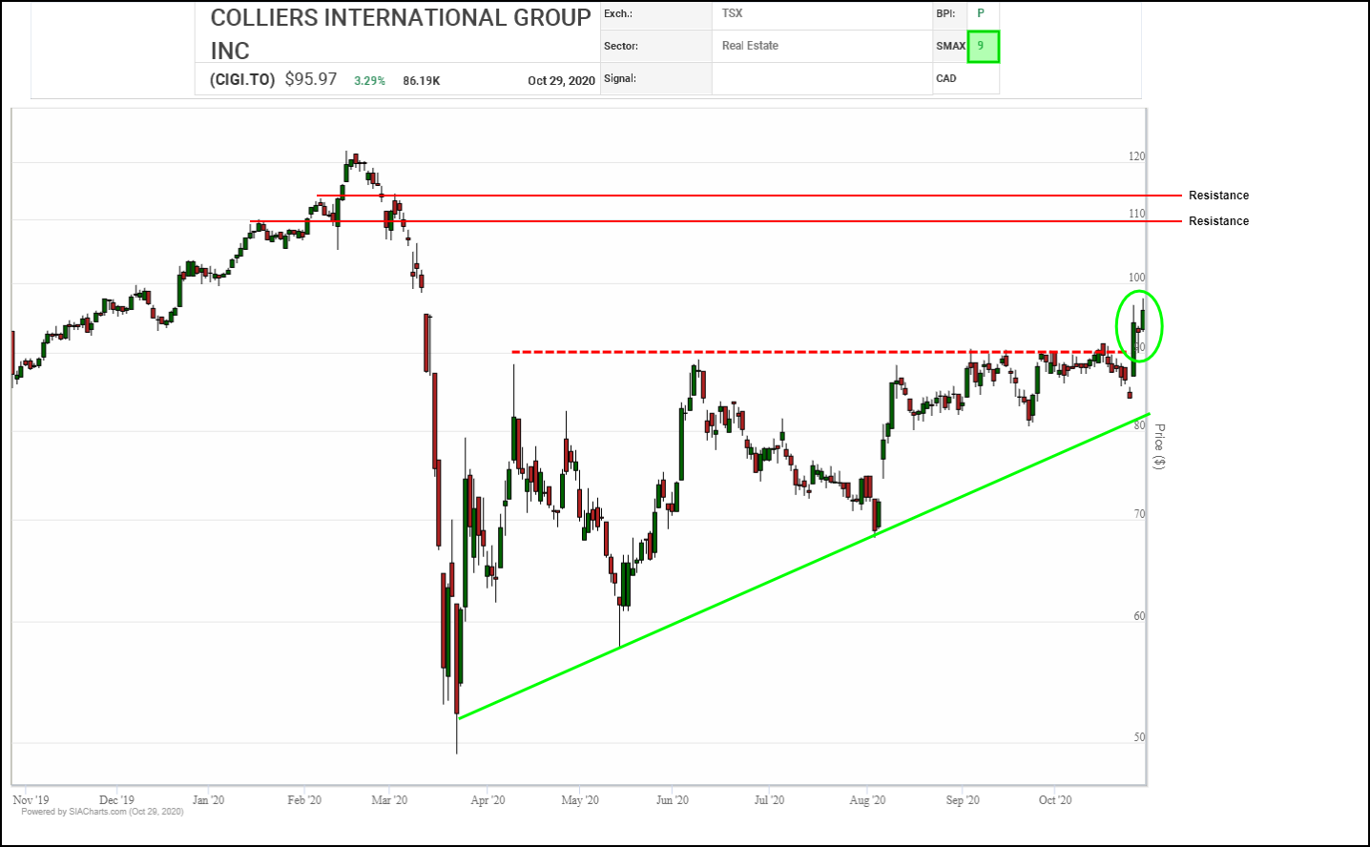Select the Aug '20 axis label
The height and width of the screenshot is (847, 1370).
click(x=867, y=799)
